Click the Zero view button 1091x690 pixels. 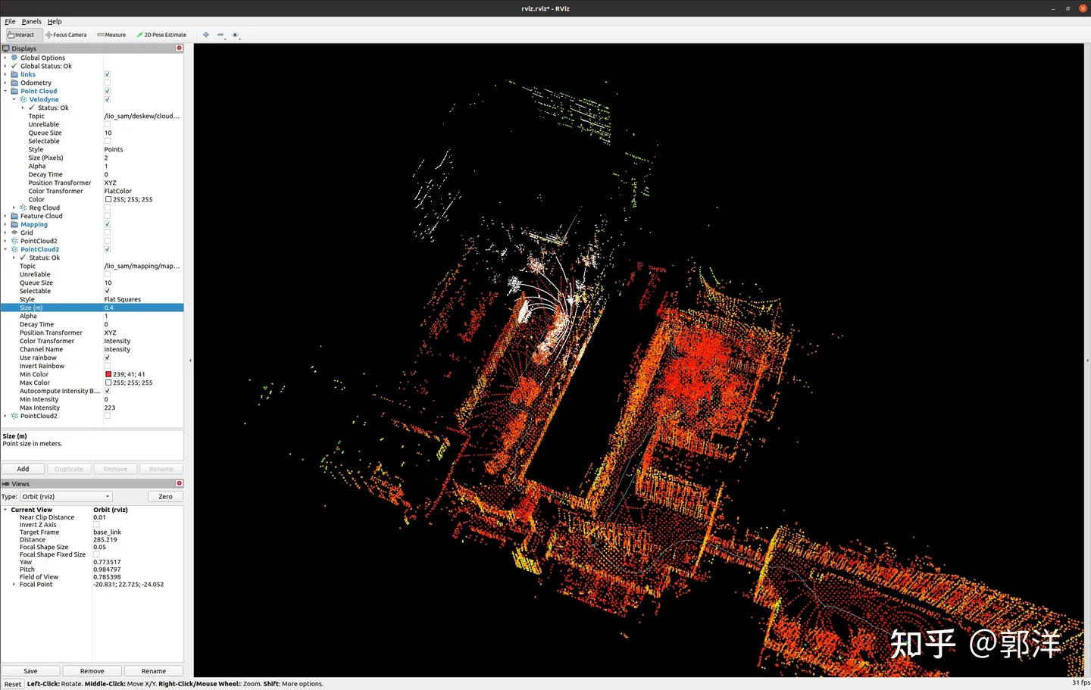pyautogui.click(x=165, y=497)
